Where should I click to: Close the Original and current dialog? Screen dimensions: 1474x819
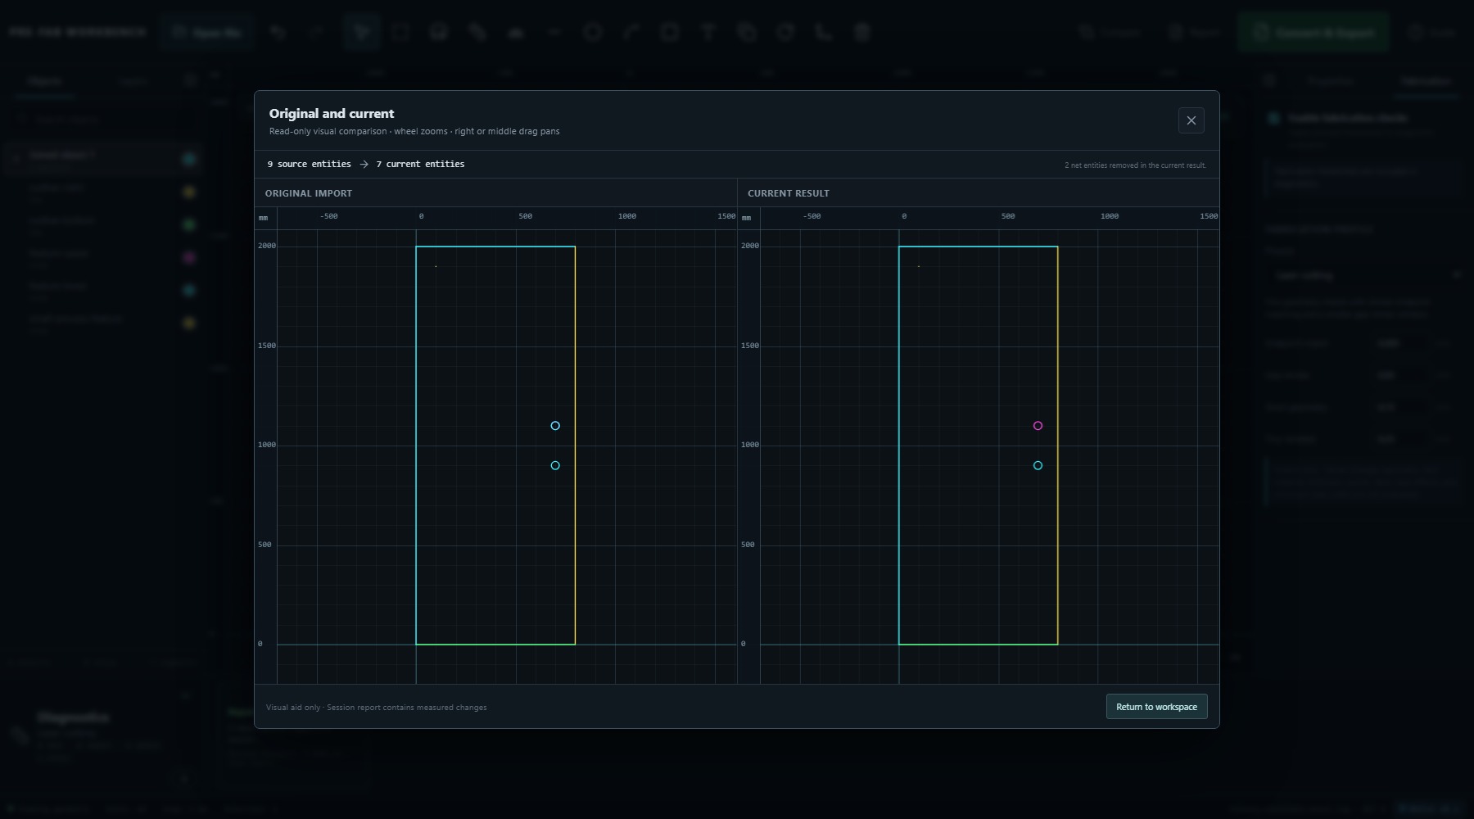[x=1191, y=120]
